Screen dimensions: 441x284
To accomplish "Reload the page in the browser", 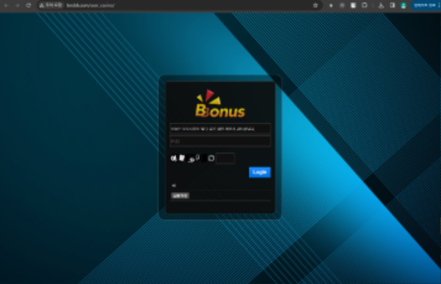I will (28, 5).
